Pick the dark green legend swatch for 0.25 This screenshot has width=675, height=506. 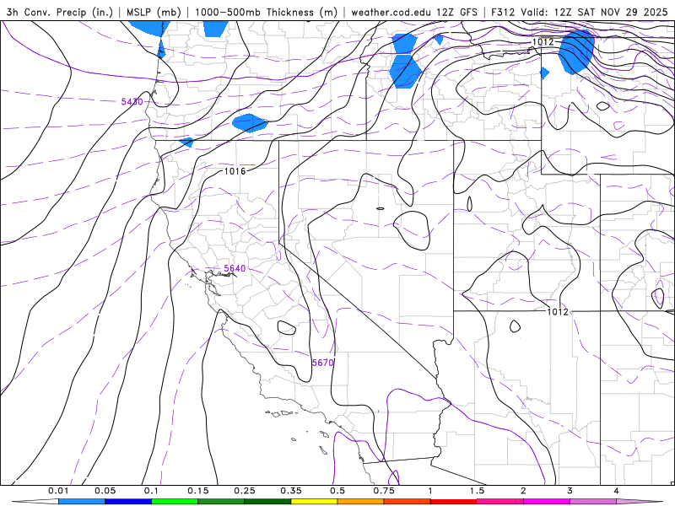[x=267, y=502]
